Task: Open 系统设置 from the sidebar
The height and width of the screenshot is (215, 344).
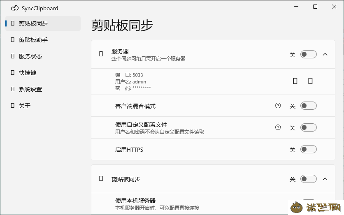Action: 43,89
